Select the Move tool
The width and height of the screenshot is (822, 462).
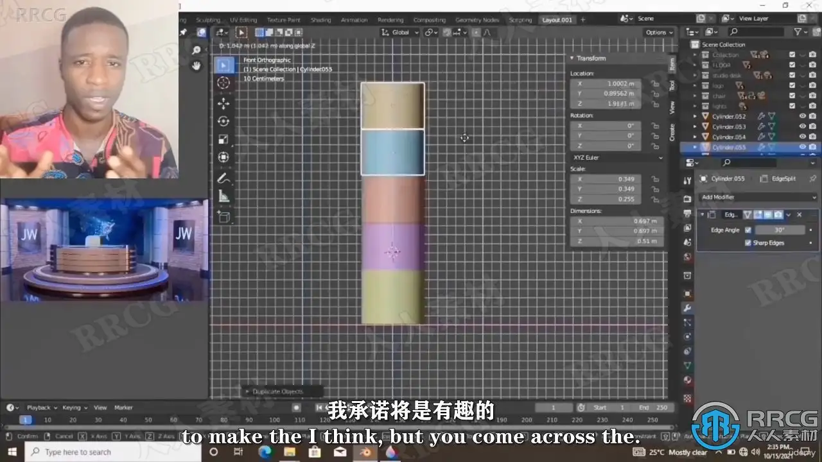tap(223, 103)
